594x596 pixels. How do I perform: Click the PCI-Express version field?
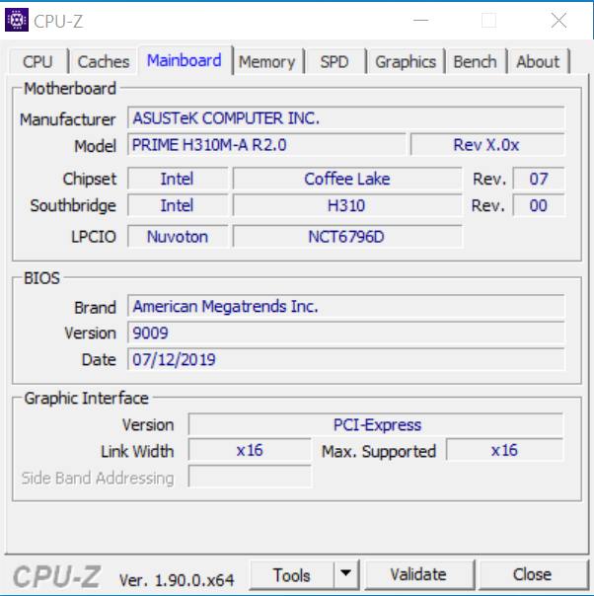pos(376,424)
